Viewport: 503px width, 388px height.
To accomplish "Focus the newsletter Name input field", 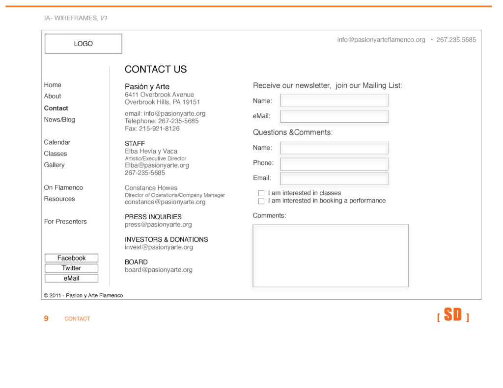I will pyautogui.click(x=334, y=101).
